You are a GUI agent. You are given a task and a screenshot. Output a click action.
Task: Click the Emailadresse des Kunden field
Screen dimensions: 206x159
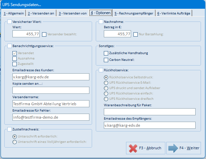(x=51, y=77)
